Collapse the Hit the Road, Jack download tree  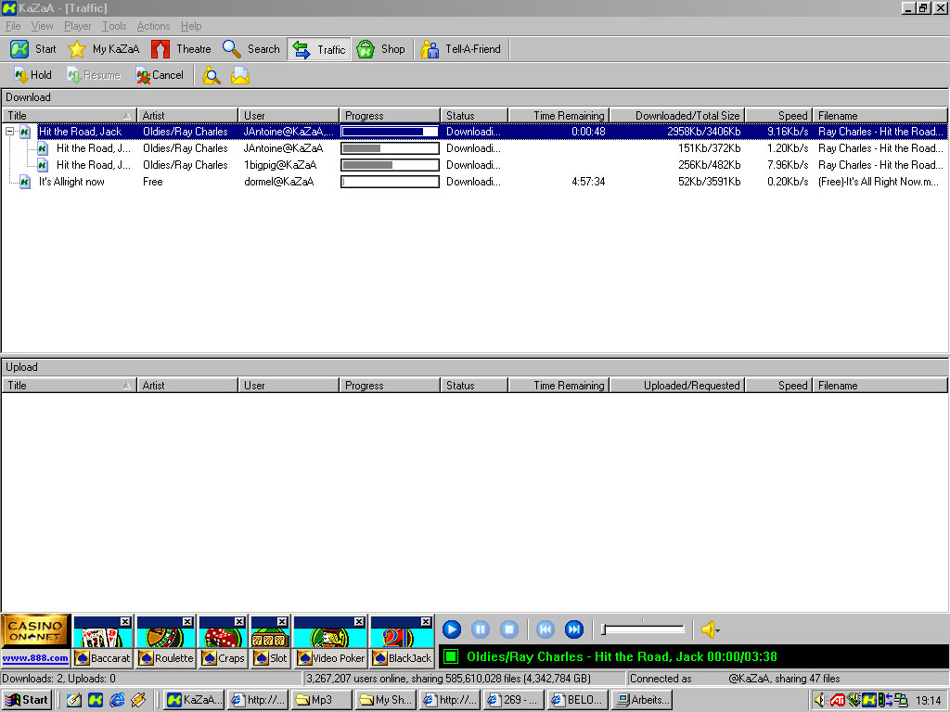tap(9, 132)
